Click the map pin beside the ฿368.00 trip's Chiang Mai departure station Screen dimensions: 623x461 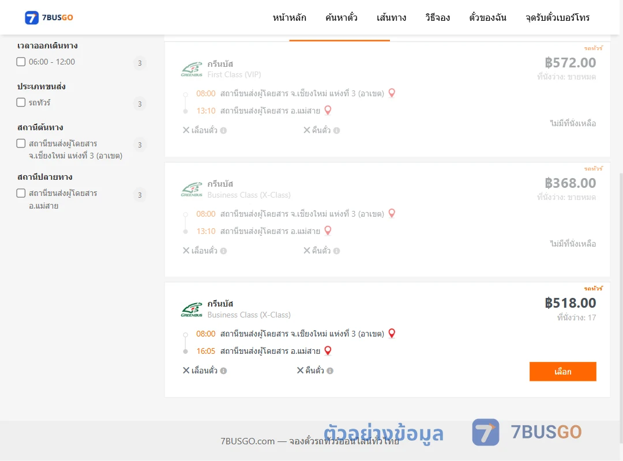[392, 213]
